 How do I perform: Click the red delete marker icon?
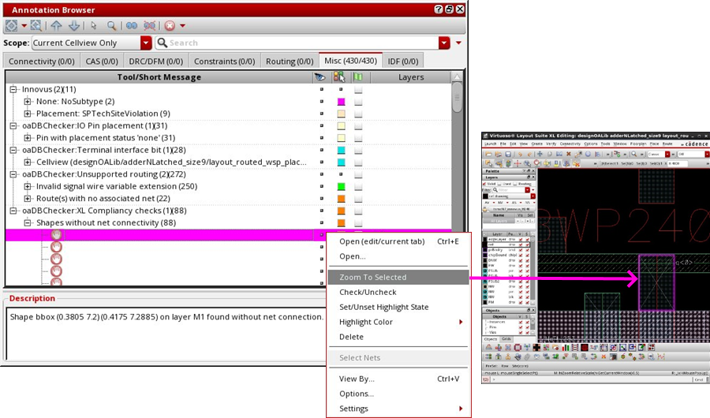[170, 26]
